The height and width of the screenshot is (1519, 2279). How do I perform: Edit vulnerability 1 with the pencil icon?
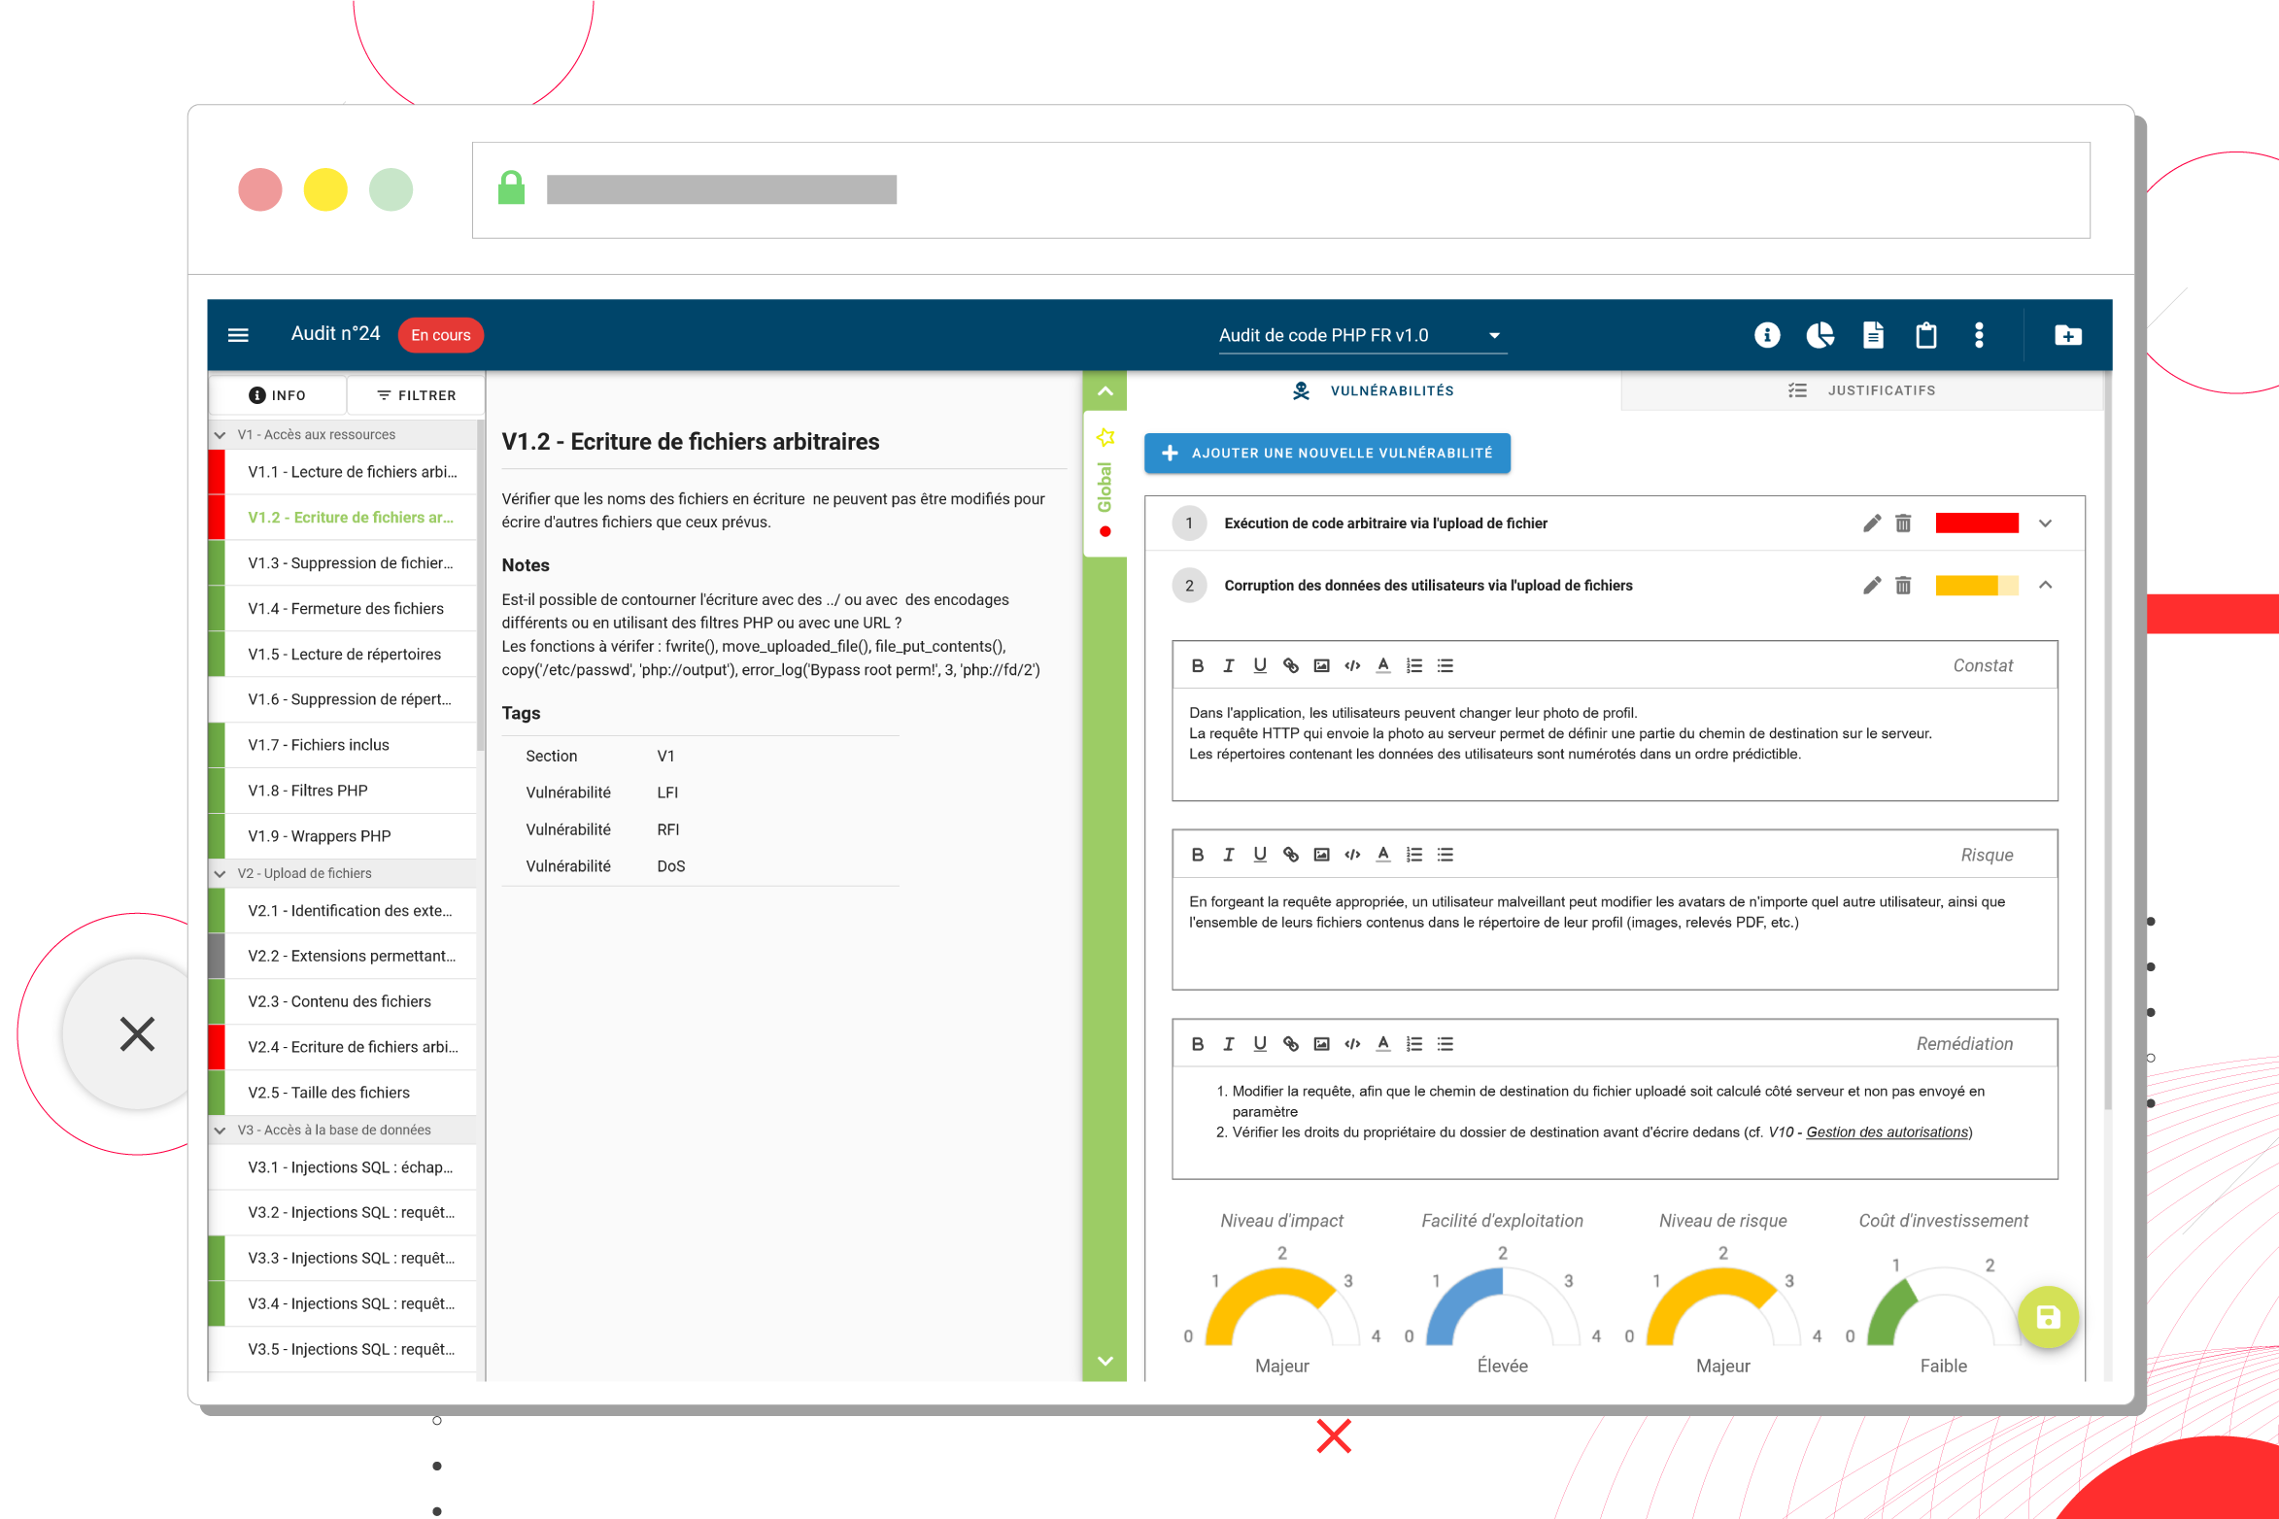[x=1872, y=523]
